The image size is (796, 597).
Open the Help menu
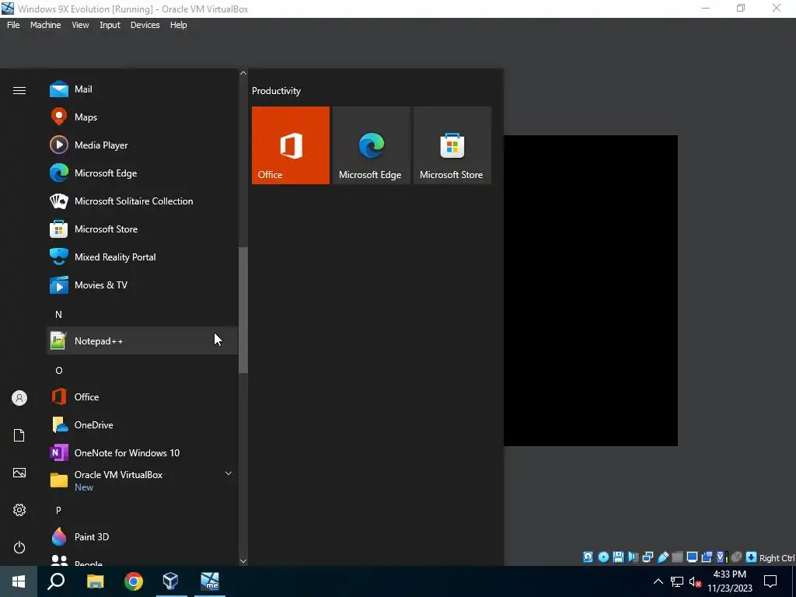(178, 25)
